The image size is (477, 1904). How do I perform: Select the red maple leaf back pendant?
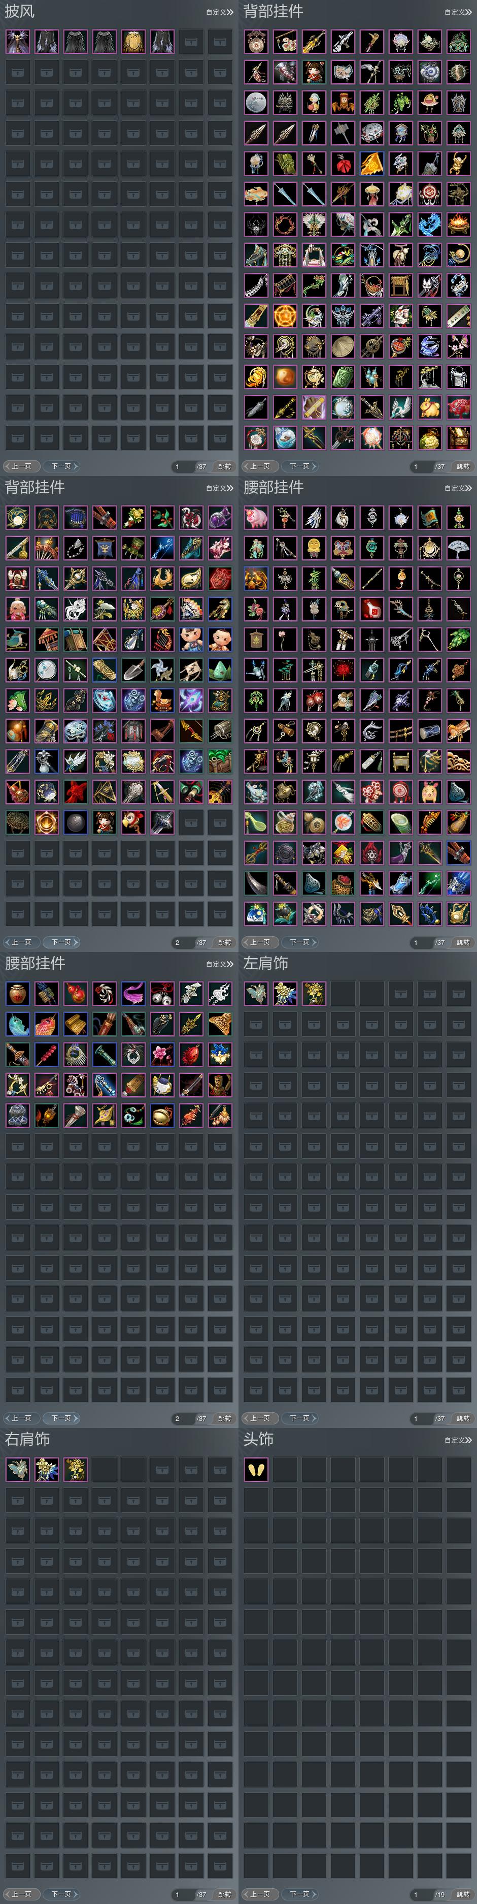click(75, 791)
